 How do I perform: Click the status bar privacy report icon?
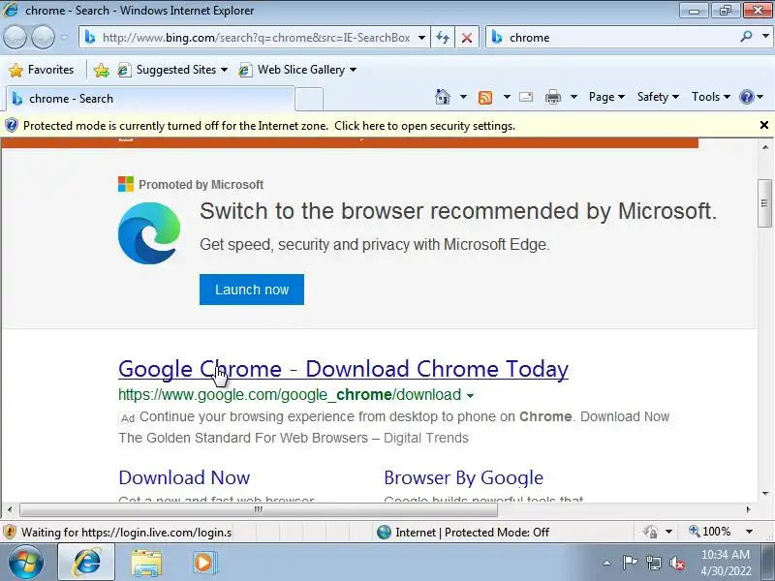coord(651,532)
